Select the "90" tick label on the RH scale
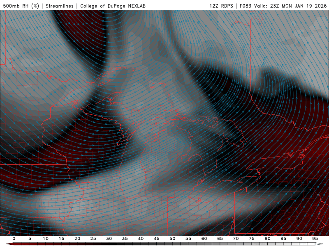Screen dimensions: 329x246 (x=299, y=239)
